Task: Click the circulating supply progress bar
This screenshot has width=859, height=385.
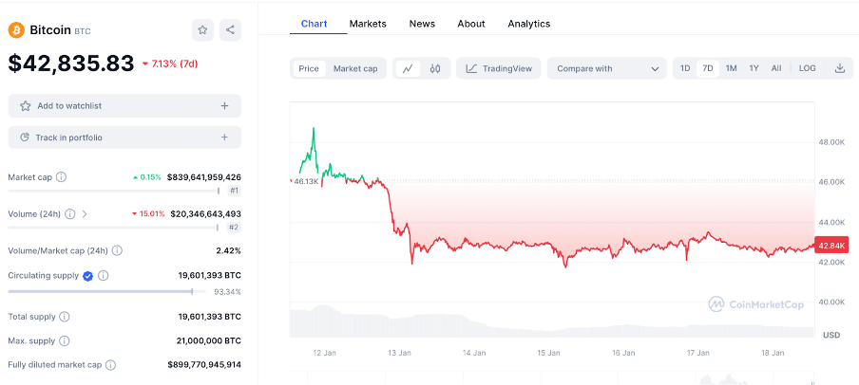Action: pyautogui.click(x=106, y=292)
